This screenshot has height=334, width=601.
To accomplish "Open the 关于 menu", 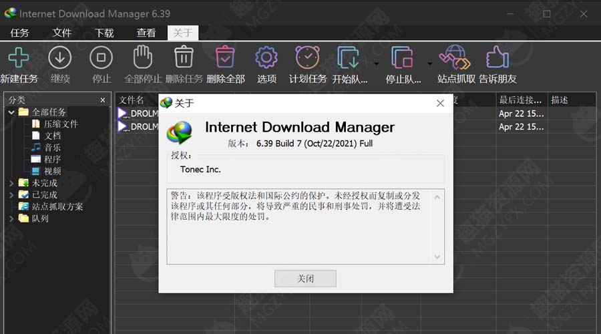I will tap(183, 33).
